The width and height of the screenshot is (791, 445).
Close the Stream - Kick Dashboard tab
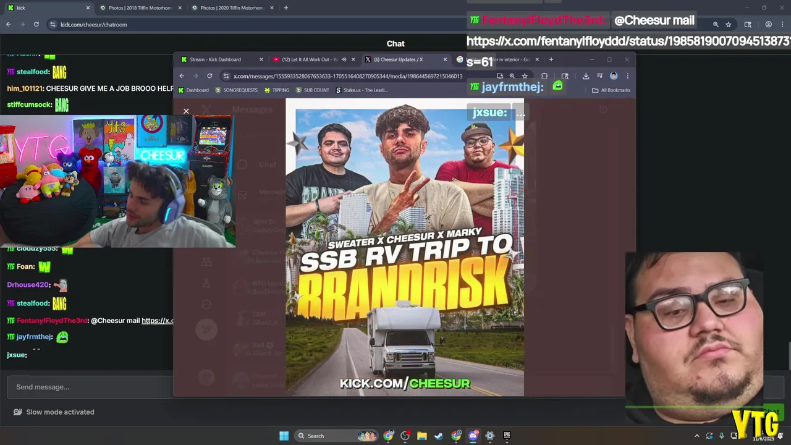coord(261,59)
